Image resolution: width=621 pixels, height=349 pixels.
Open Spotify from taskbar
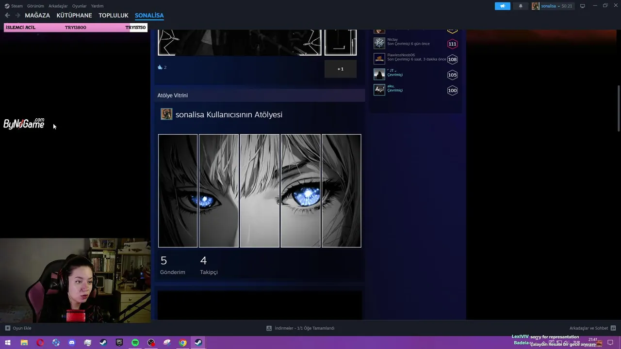(135, 343)
